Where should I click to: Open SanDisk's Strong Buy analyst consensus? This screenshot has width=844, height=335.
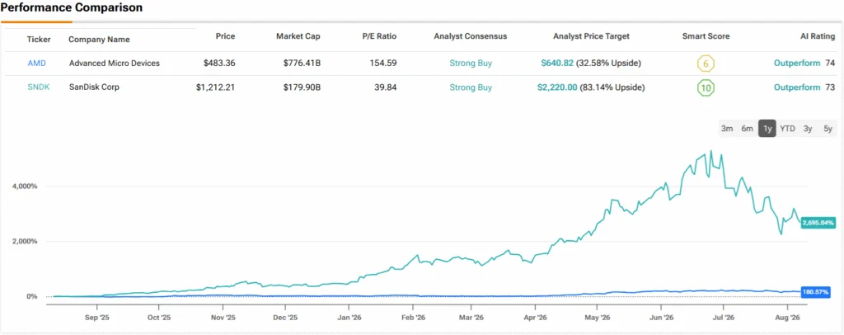(x=471, y=87)
